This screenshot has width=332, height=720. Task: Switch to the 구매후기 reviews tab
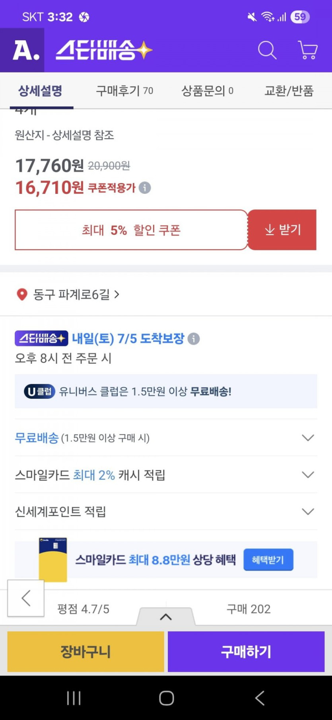pyautogui.click(x=124, y=91)
